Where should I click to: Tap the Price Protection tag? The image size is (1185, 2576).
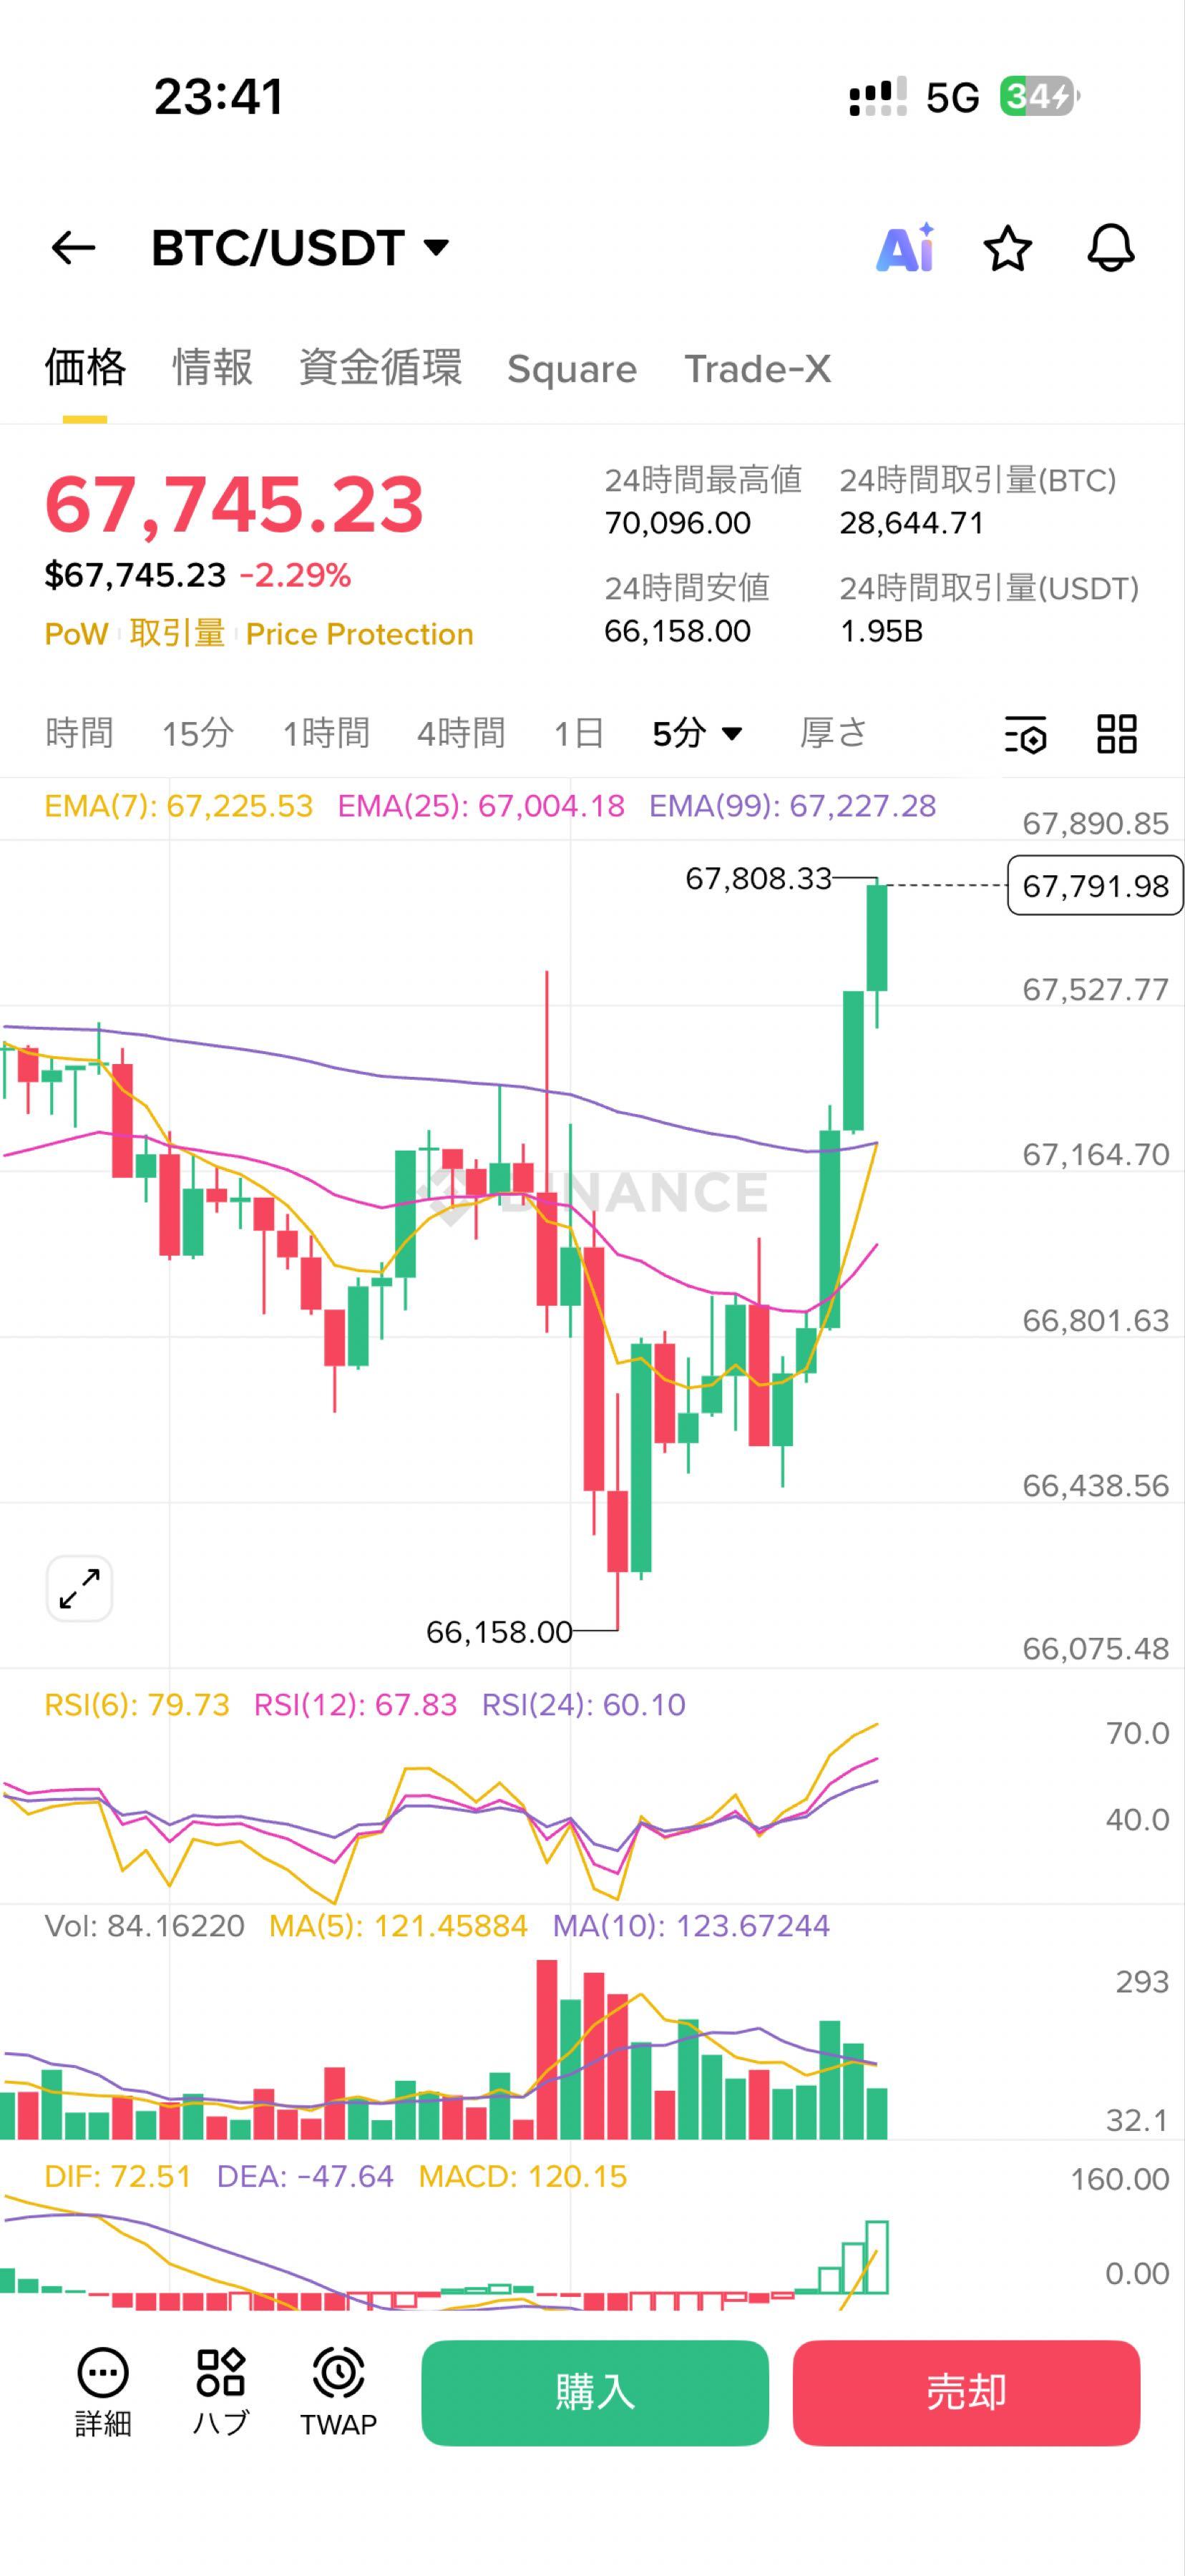pyautogui.click(x=359, y=634)
